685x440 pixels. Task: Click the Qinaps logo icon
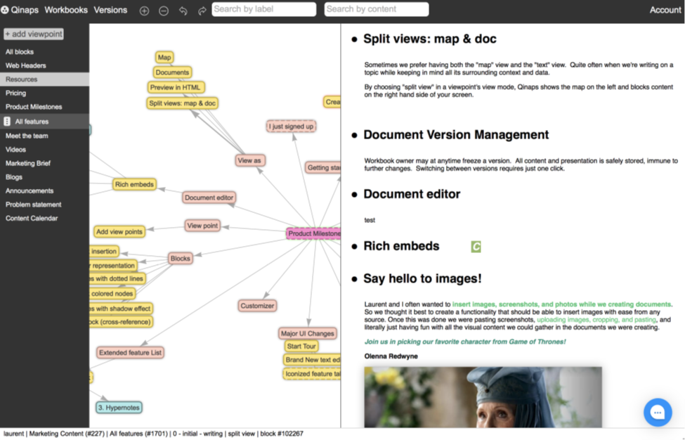(x=5, y=10)
